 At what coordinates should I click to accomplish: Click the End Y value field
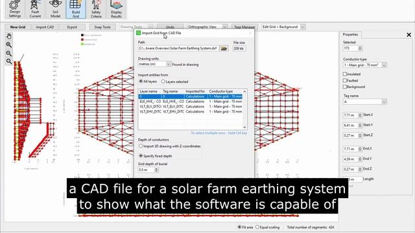point(350,159)
